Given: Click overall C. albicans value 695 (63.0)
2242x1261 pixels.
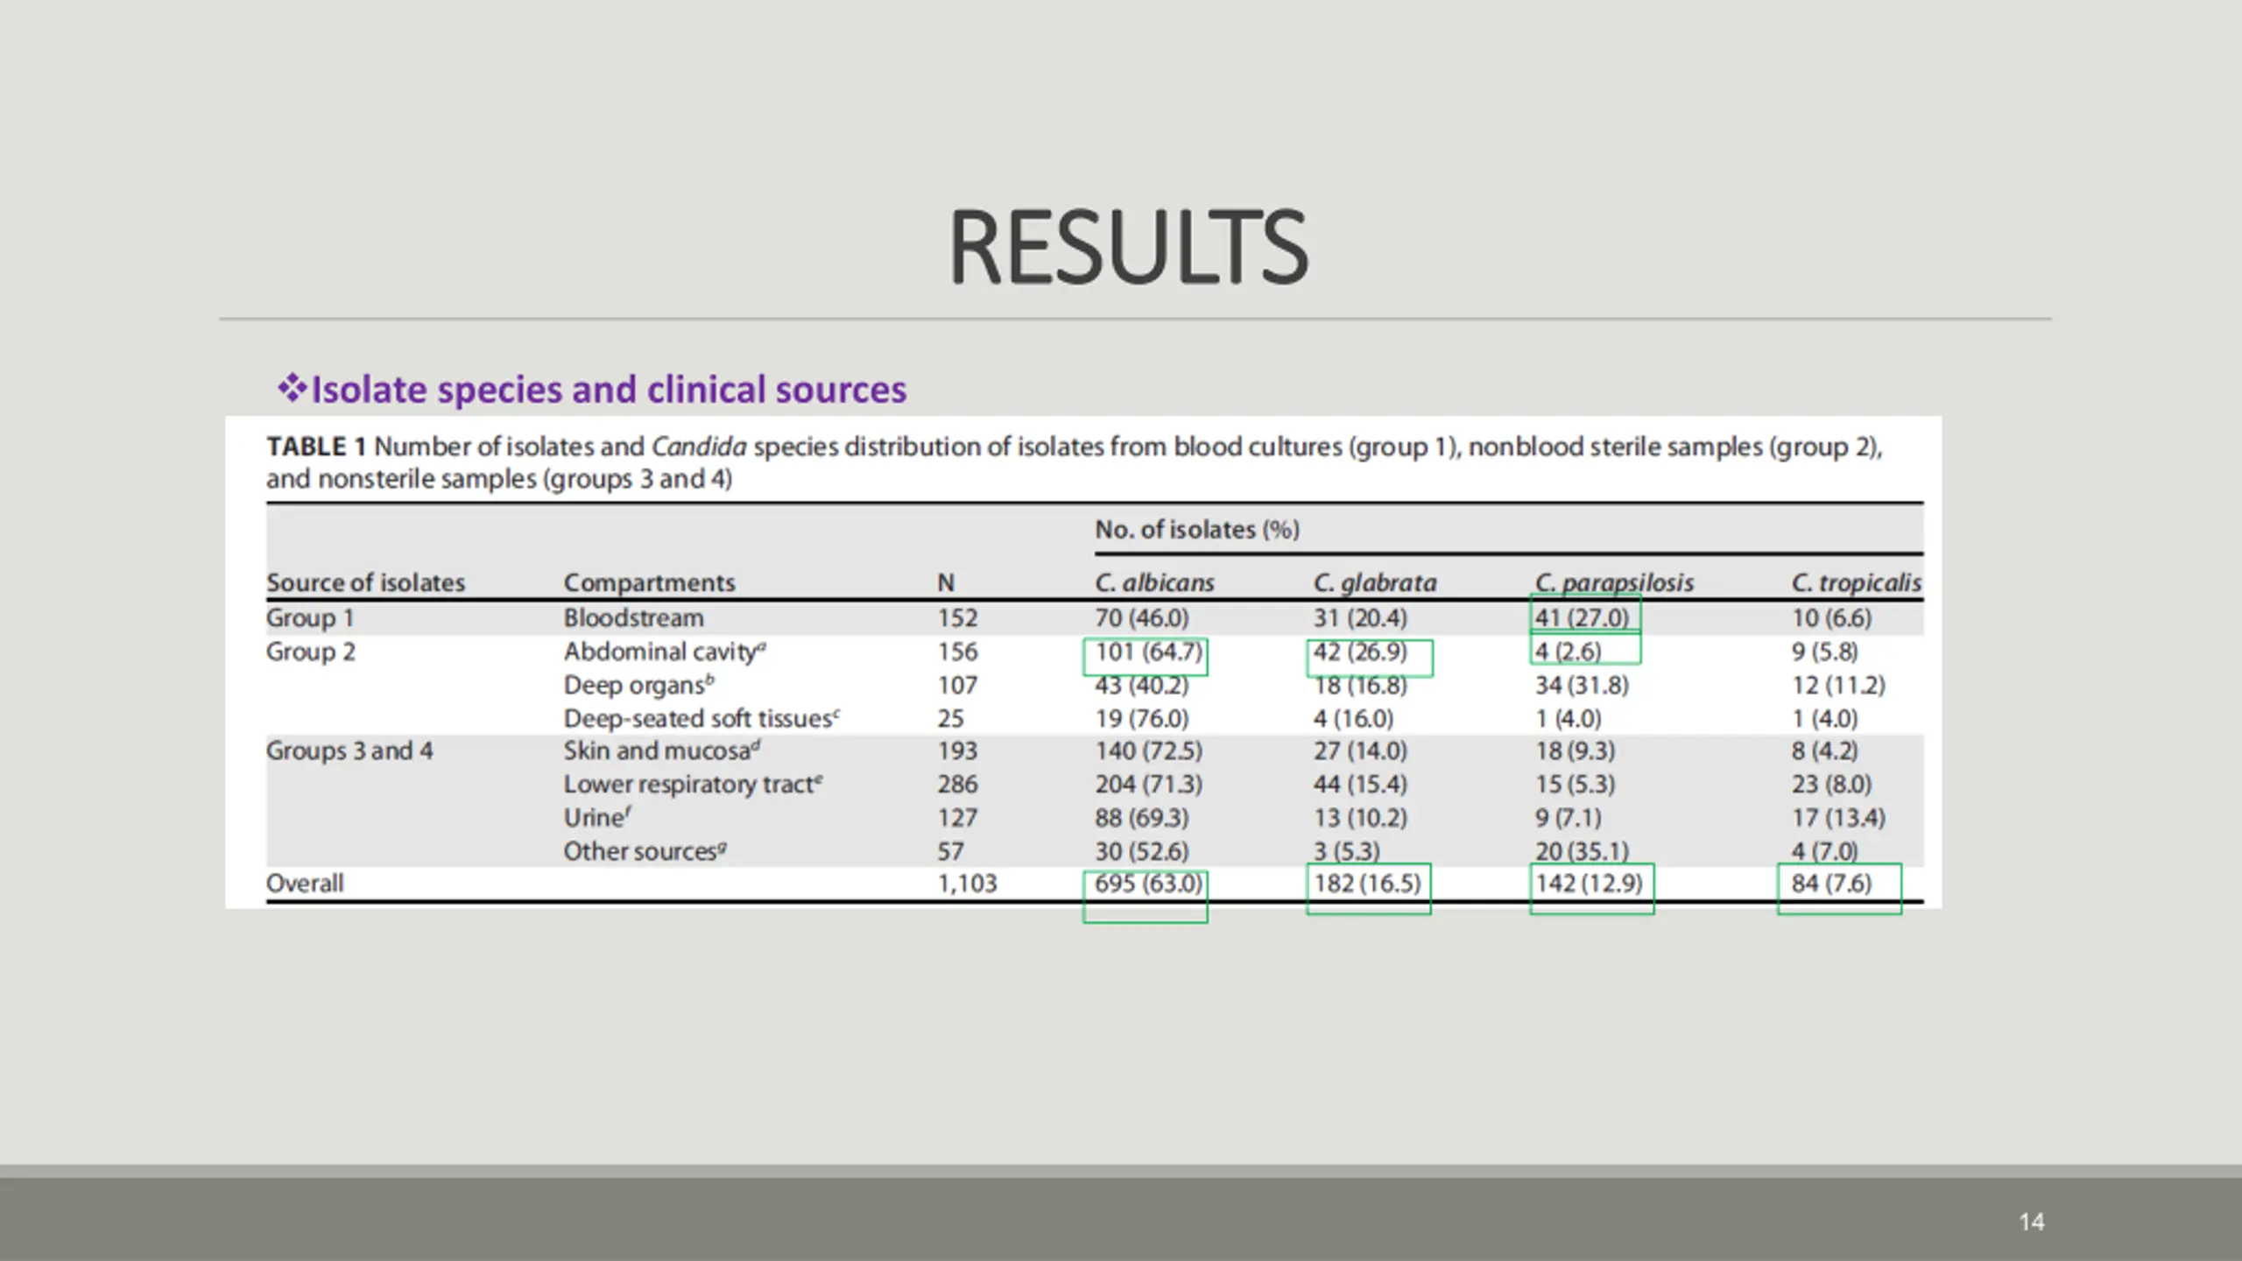Looking at the screenshot, I should 1148,883.
